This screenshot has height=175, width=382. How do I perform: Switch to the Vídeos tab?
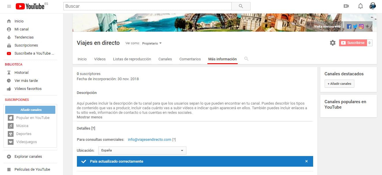pyautogui.click(x=100, y=59)
